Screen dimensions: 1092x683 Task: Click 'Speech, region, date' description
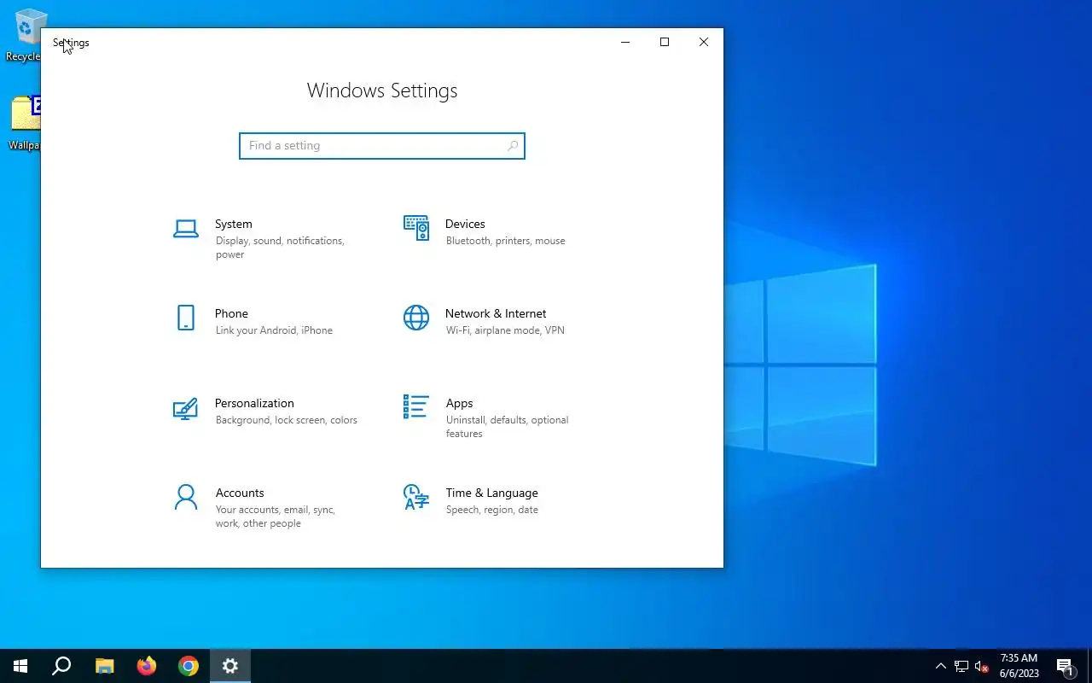tap(491, 510)
